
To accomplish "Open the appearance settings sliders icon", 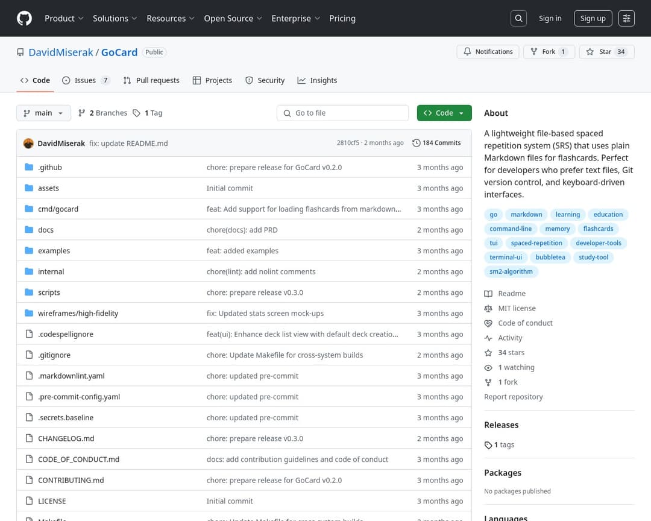I will pos(626,18).
